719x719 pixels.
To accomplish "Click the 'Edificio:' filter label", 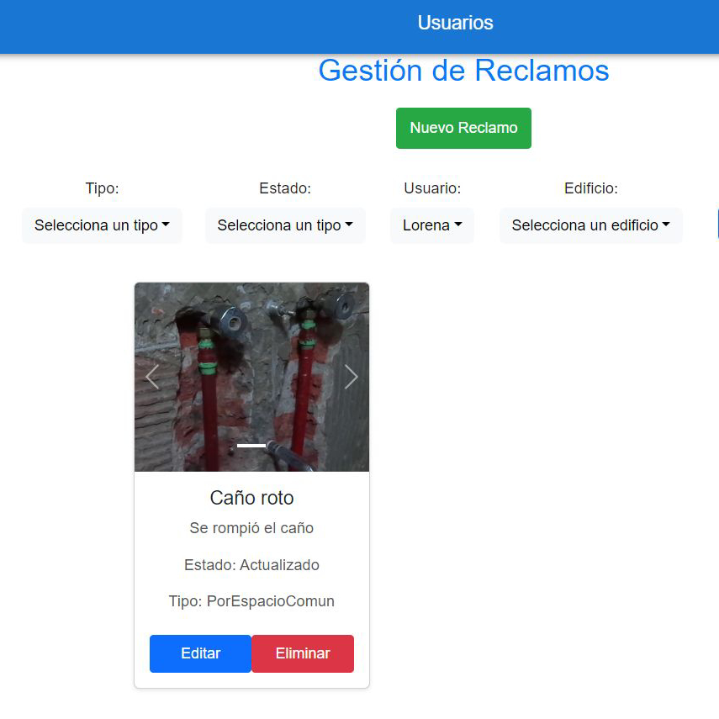I will pos(590,188).
